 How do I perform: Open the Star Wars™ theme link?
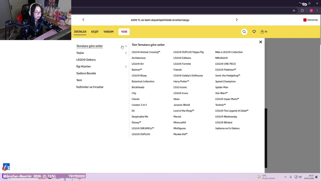[221, 93]
